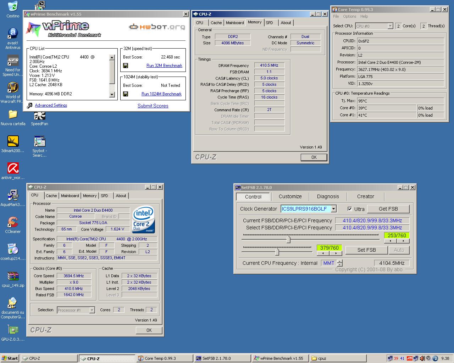Click save icon next to 1024M benchmark
This screenshot has height=363, width=454.
coord(126,94)
